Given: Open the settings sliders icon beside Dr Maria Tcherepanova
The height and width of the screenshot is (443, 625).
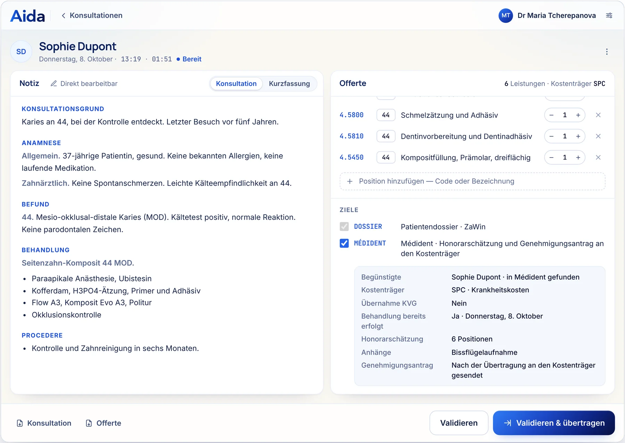Looking at the screenshot, I should click(609, 15).
